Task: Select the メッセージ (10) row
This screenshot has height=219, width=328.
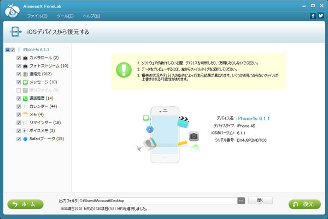Action: point(43,82)
